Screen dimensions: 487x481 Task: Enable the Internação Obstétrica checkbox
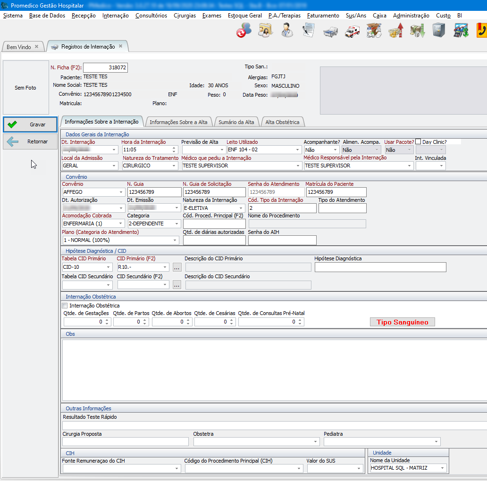coord(65,306)
